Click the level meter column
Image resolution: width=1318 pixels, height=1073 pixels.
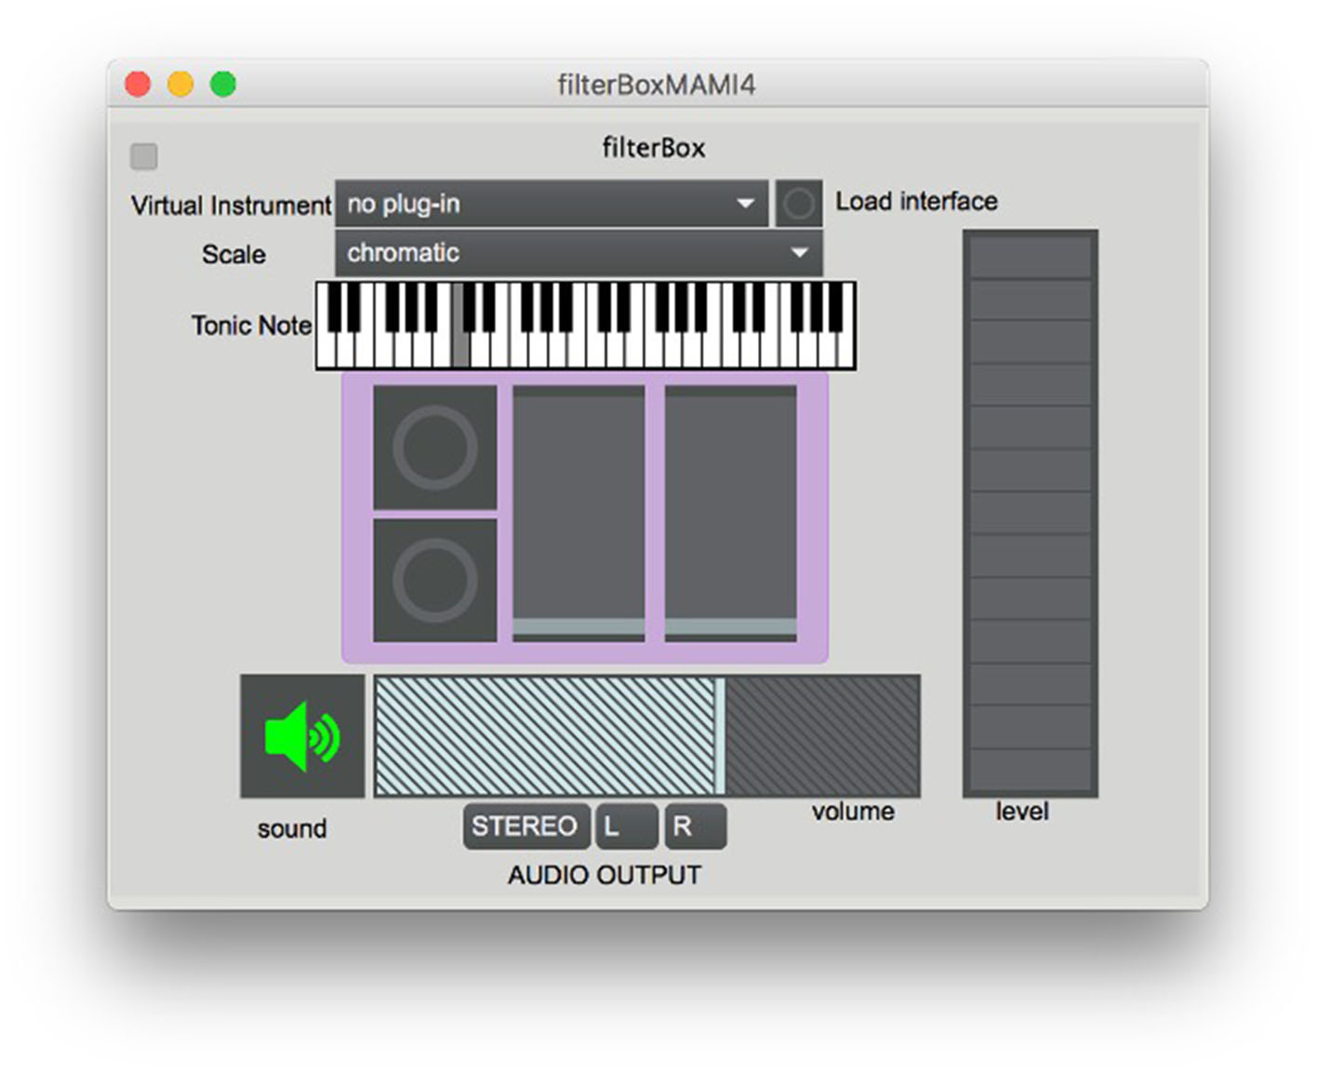[x=1030, y=513]
